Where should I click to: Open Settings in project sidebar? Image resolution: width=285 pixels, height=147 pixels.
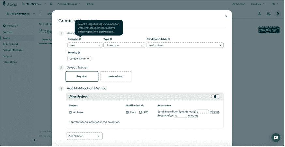(x=8, y=32)
